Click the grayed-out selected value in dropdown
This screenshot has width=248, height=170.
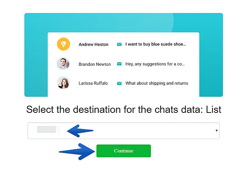pos(47,130)
